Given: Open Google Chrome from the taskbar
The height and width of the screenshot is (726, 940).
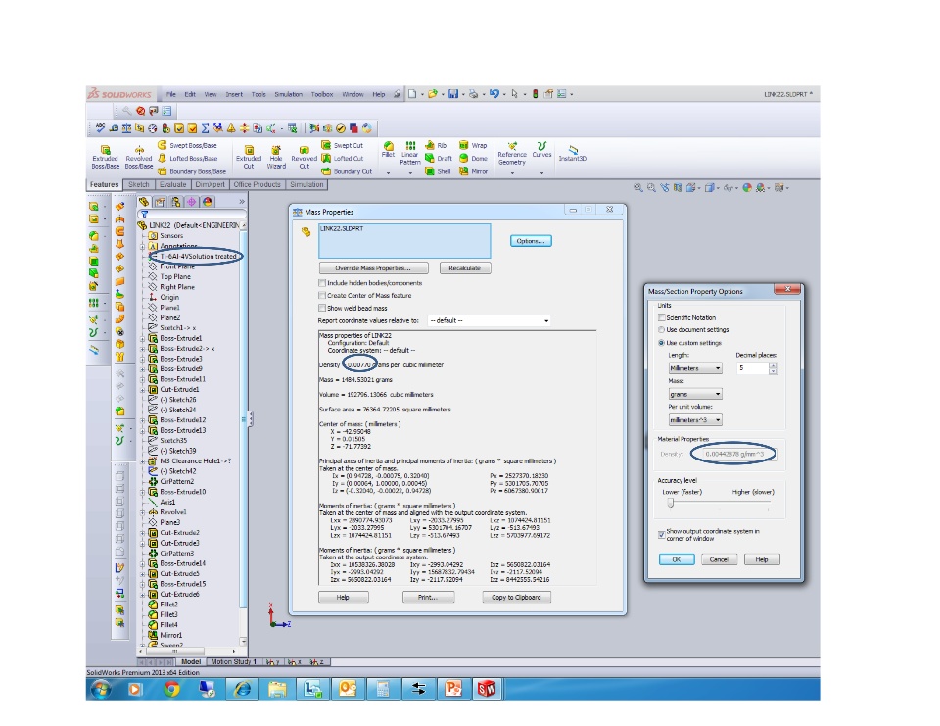Looking at the screenshot, I should click(x=171, y=689).
